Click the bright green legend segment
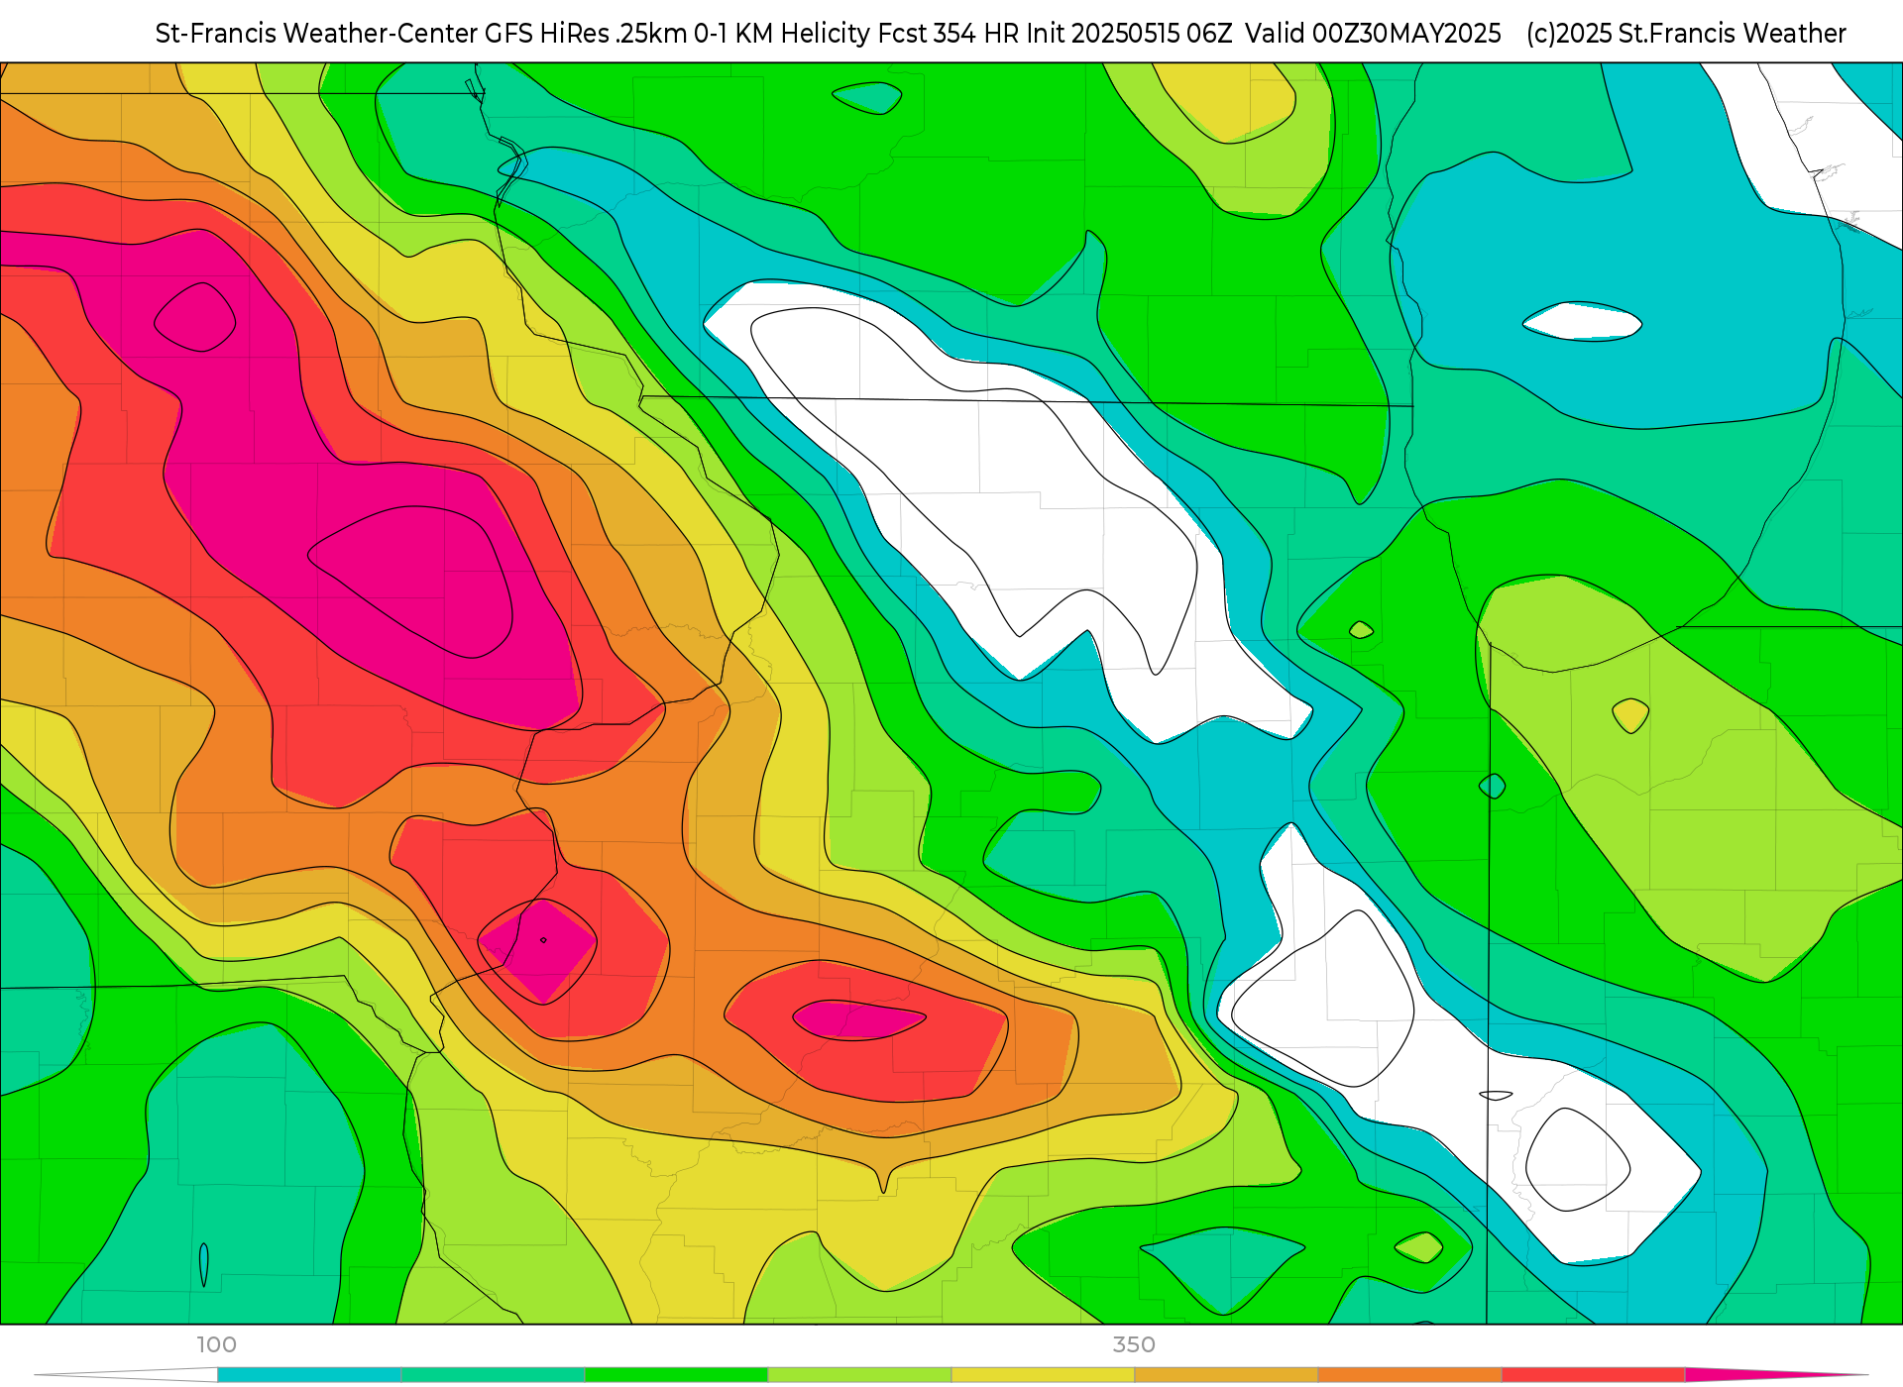The width and height of the screenshot is (1903, 1387). [x=676, y=1375]
